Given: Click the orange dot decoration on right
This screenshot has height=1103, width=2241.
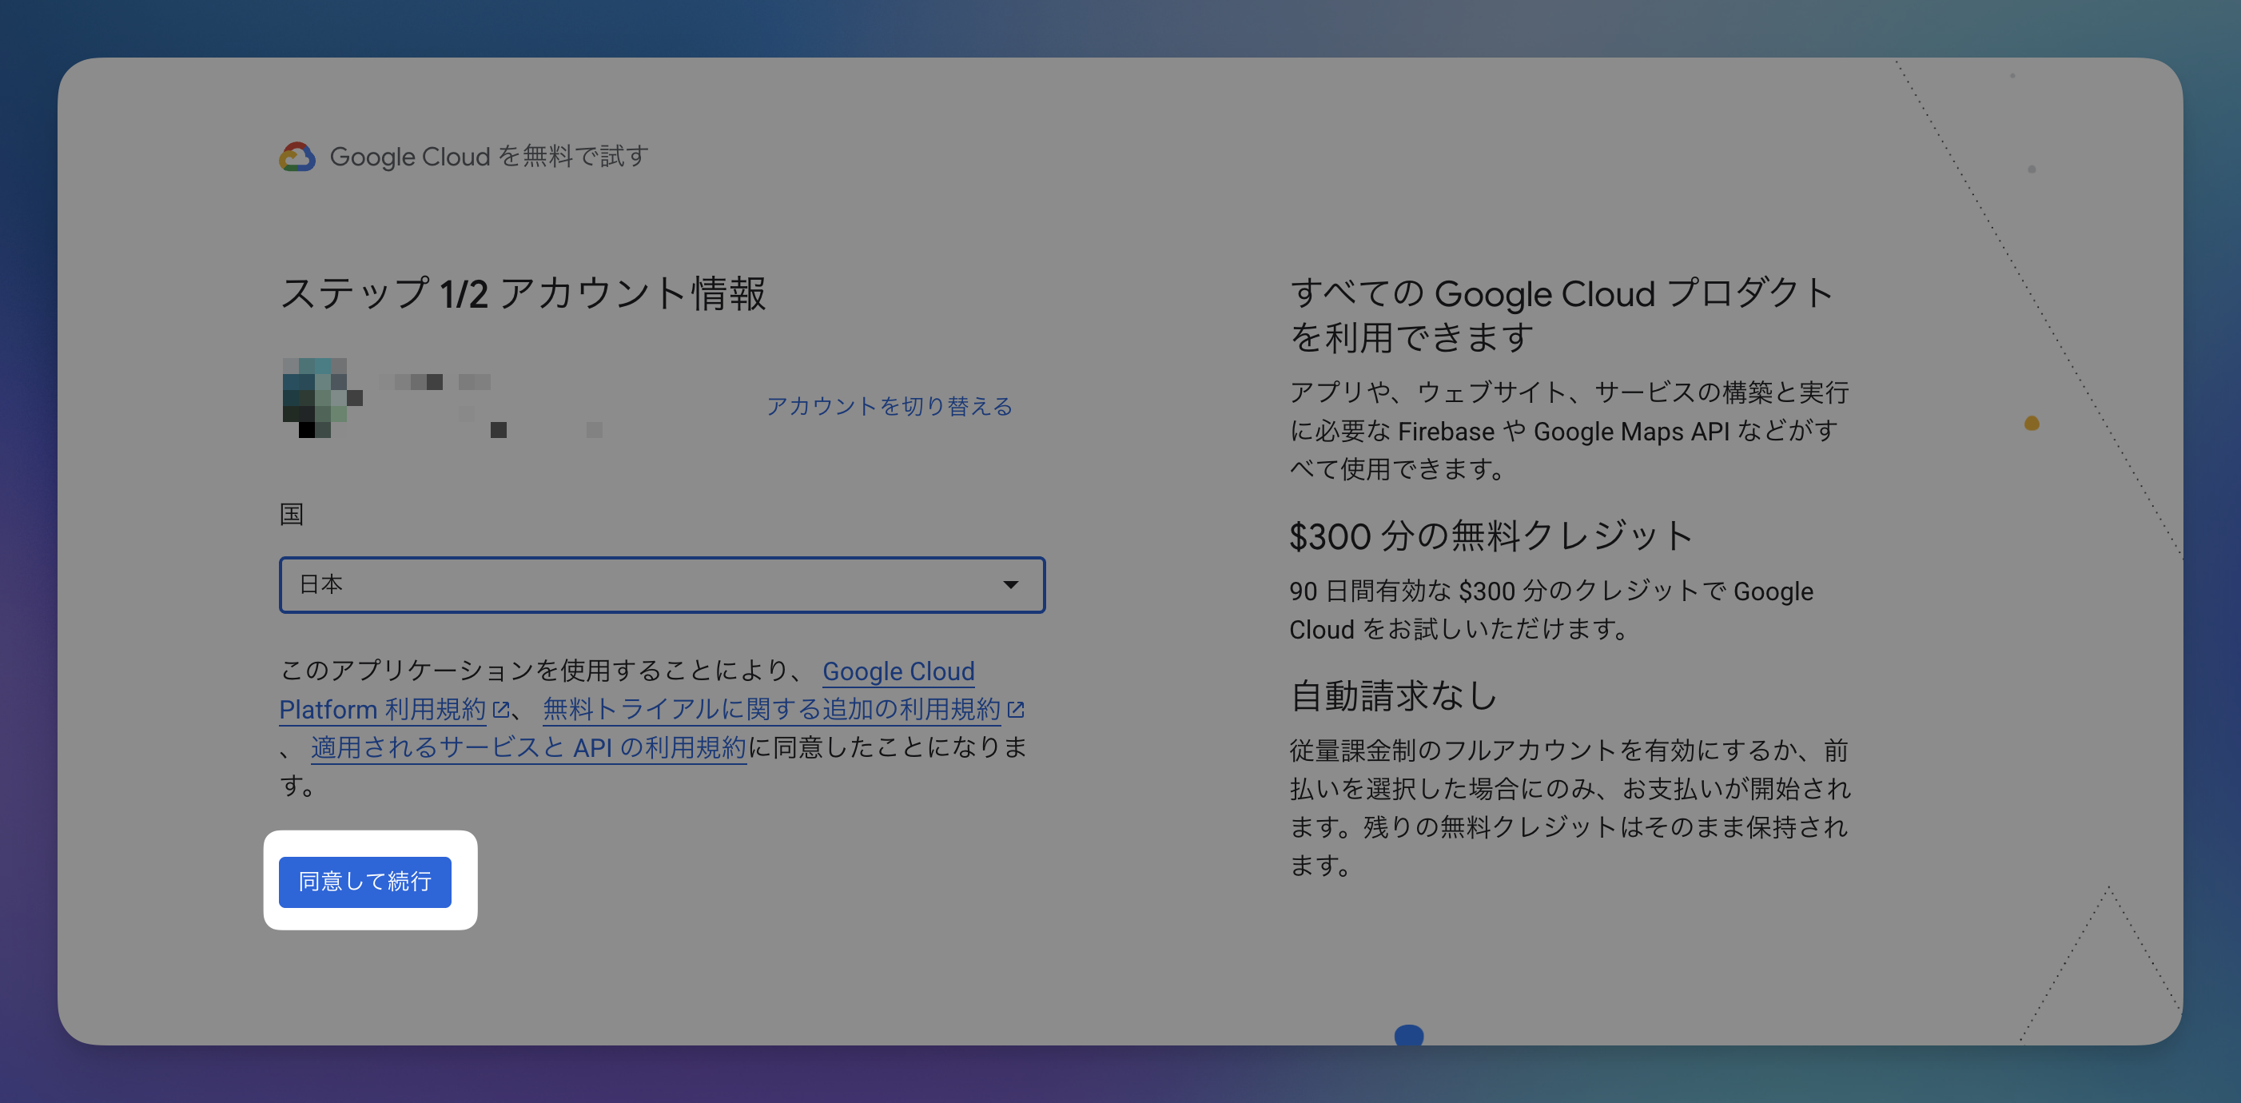Looking at the screenshot, I should tap(2032, 424).
